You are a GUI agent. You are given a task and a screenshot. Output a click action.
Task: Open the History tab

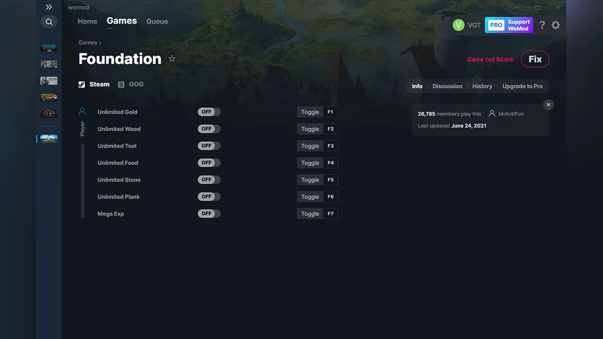pos(482,86)
